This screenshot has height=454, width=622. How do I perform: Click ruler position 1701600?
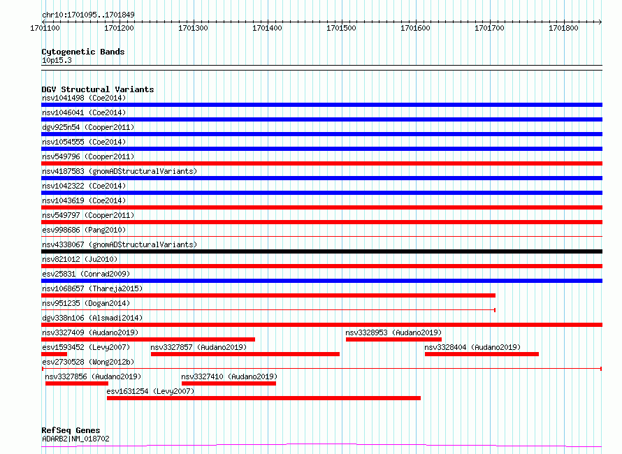(x=415, y=29)
